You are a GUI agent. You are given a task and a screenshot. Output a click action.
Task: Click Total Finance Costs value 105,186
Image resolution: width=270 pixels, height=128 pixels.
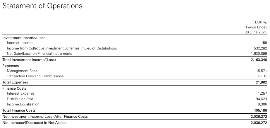click(x=261, y=110)
